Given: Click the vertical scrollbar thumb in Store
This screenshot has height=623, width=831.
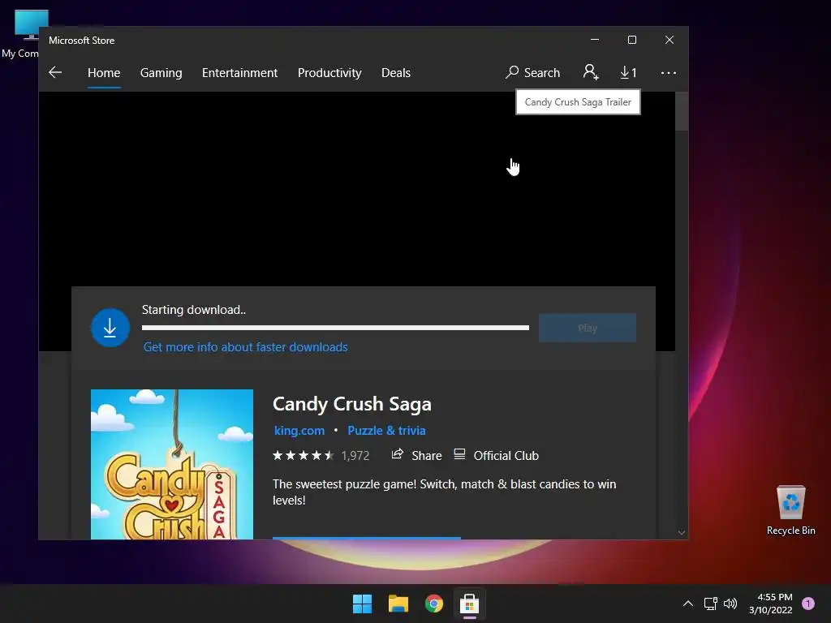Looking at the screenshot, I should pos(682,111).
